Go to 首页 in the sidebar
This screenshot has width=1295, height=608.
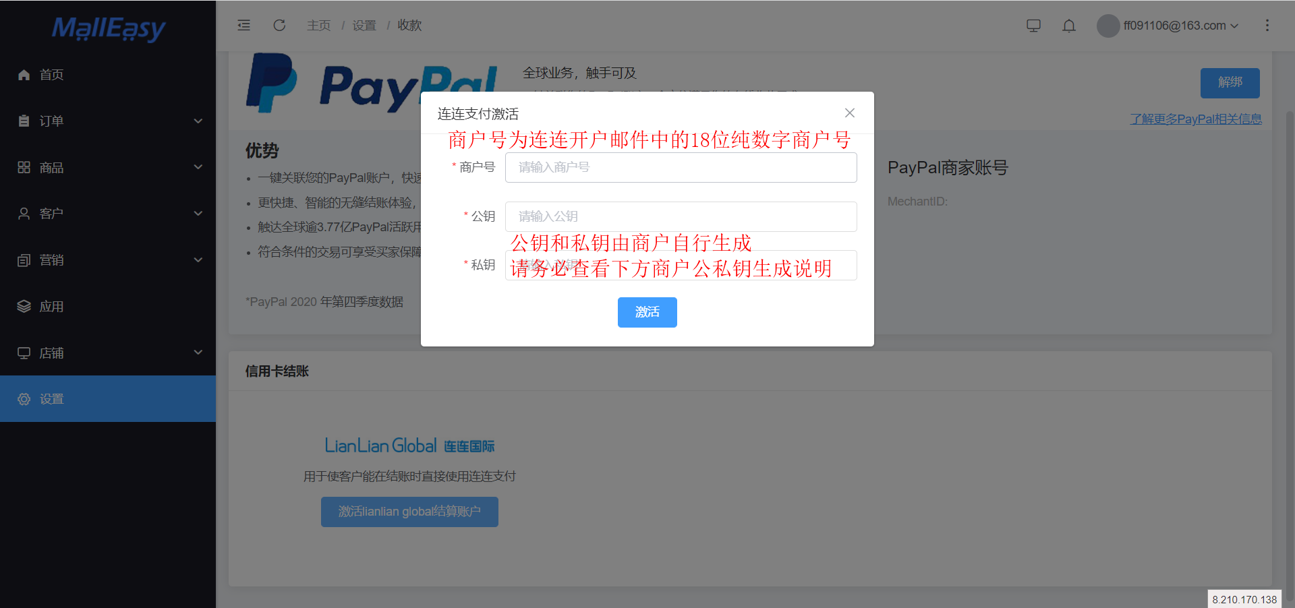(x=108, y=75)
